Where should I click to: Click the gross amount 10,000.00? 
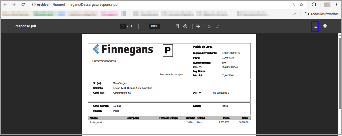coord(244,122)
